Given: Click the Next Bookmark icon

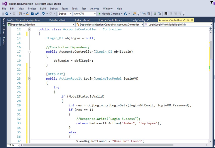Looking at the screenshot, I should pyautogui.click(x=175, y=14).
